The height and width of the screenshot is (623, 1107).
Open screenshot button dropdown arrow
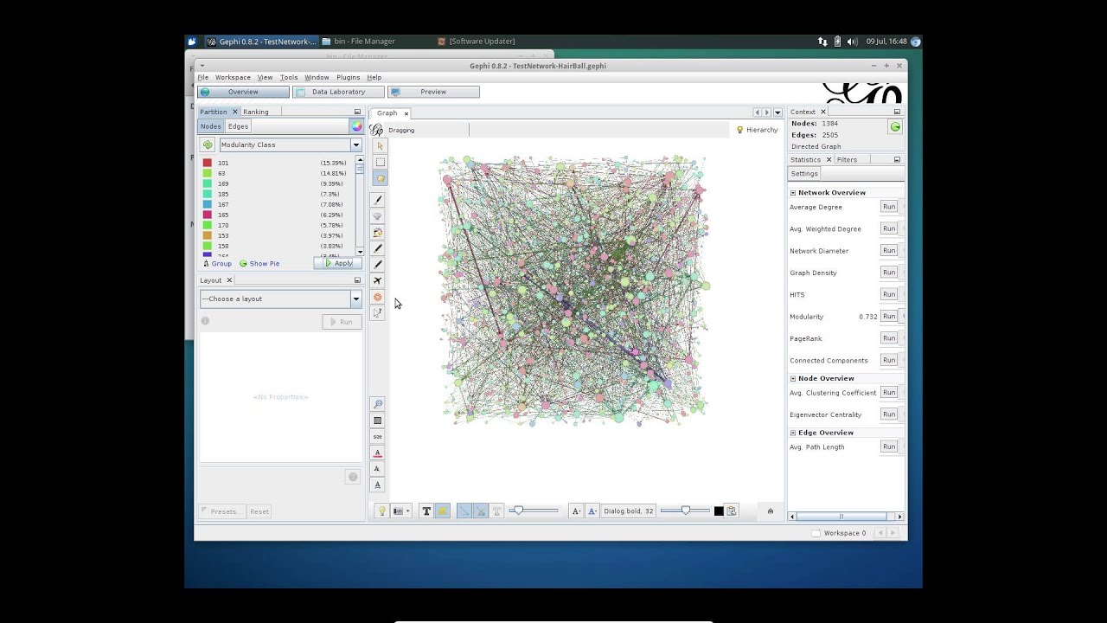tap(408, 511)
